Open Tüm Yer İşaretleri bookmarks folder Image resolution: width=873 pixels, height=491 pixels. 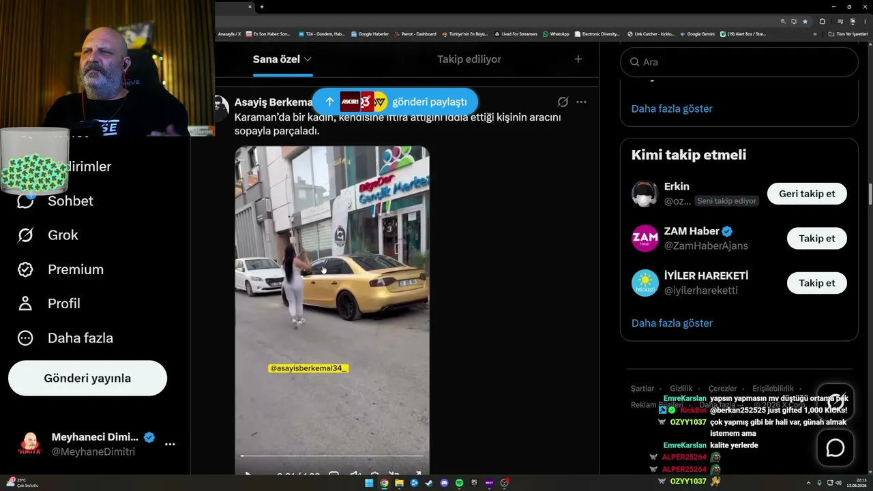tap(849, 34)
